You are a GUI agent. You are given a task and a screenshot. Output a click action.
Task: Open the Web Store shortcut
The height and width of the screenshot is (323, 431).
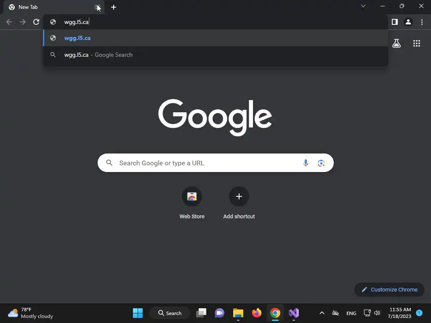[x=192, y=196]
